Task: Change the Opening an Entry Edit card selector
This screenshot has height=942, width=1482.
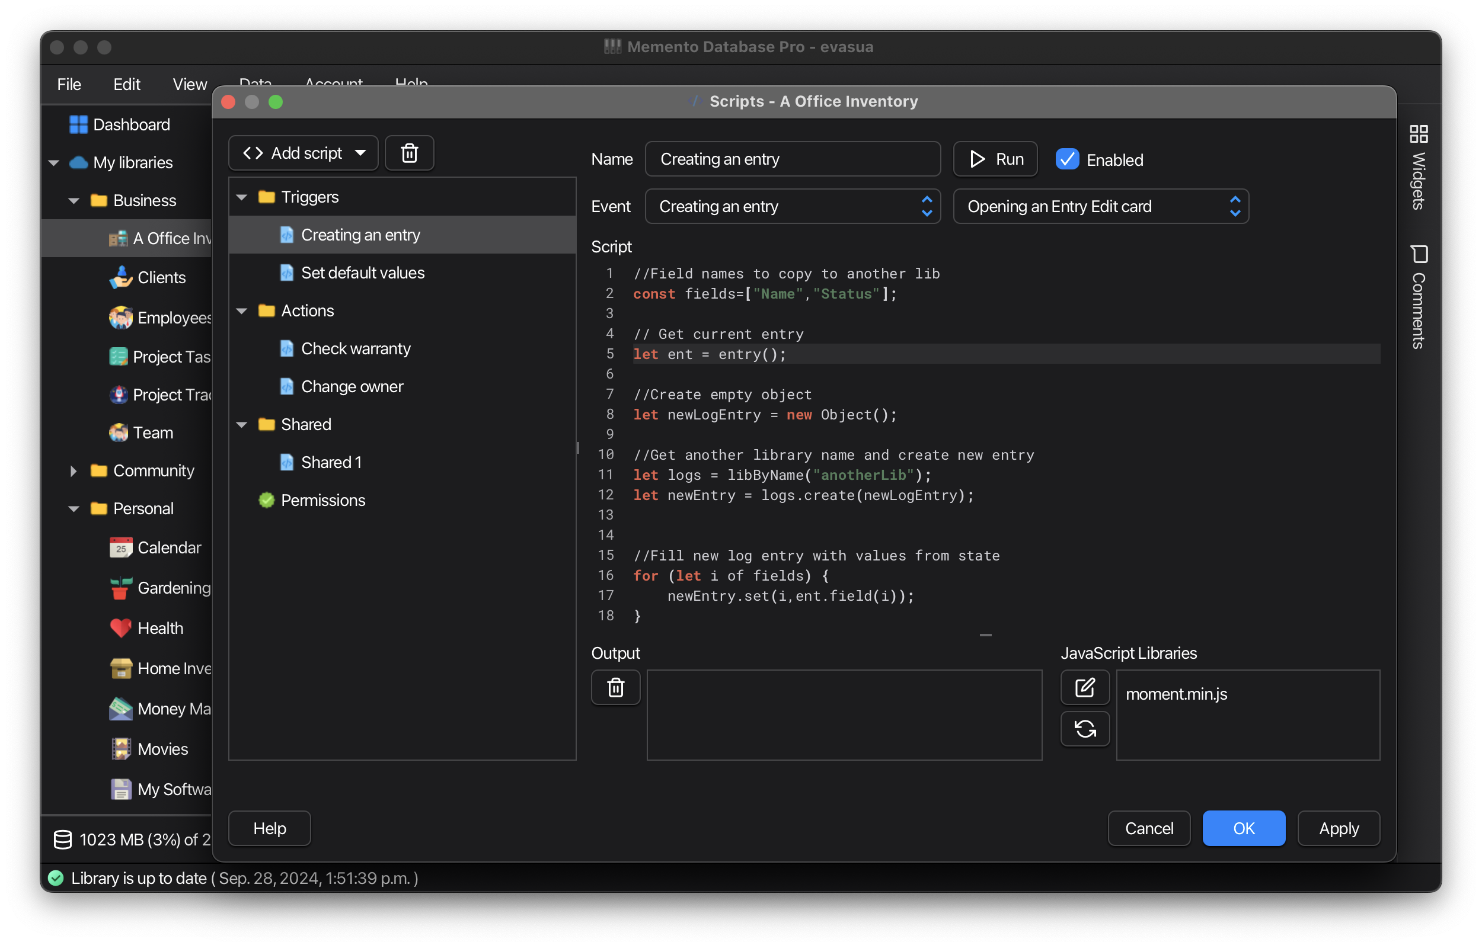Action: pos(1100,206)
